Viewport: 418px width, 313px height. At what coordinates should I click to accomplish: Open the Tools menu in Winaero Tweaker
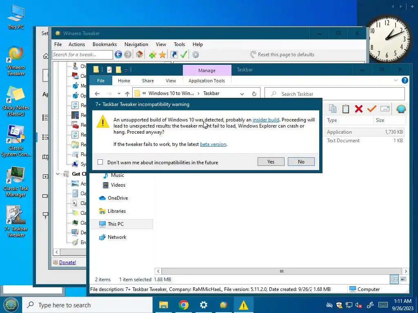tap(180, 44)
